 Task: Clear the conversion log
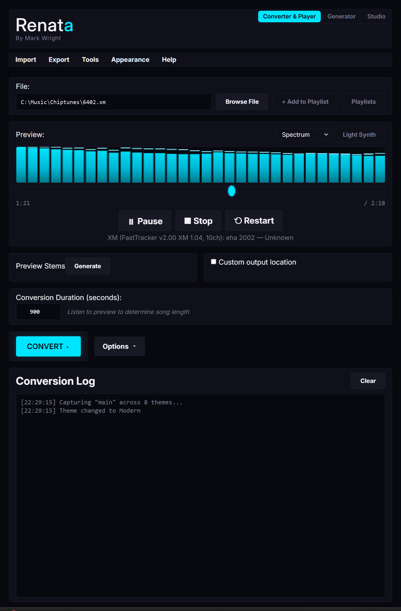coord(368,381)
